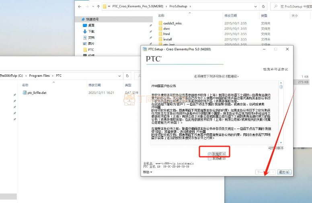The image size is (312, 203).
Task: Click the install folder icon
Action: click(160, 39)
